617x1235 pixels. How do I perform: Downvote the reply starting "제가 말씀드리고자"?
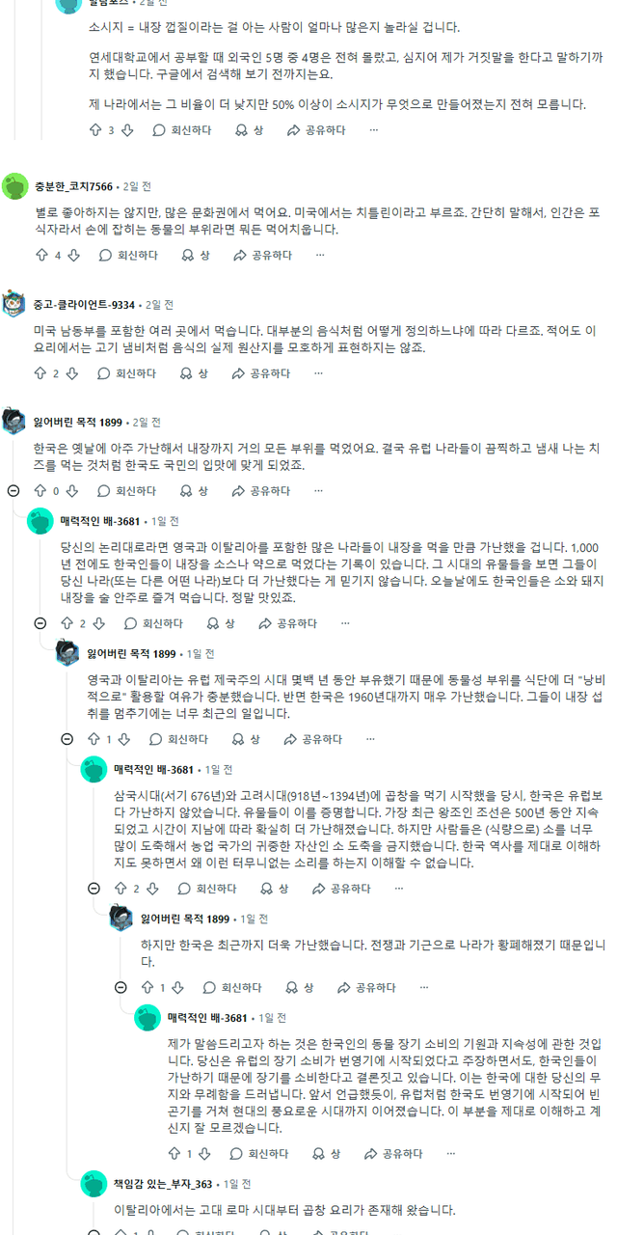(206, 1154)
